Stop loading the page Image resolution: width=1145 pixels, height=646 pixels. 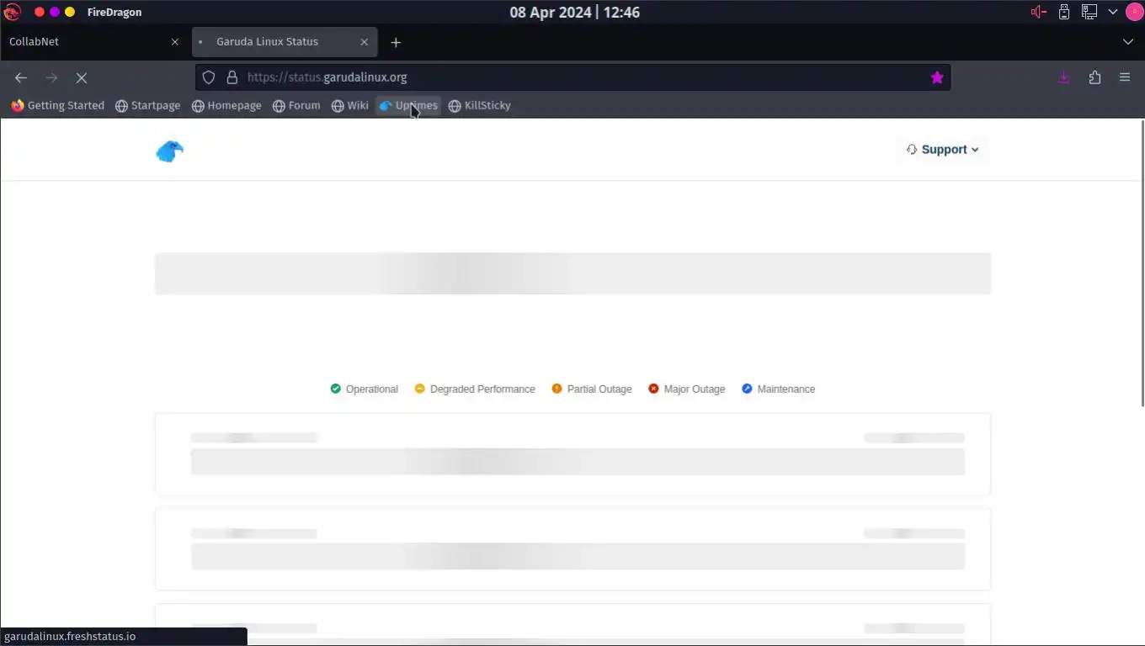(82, 77)
